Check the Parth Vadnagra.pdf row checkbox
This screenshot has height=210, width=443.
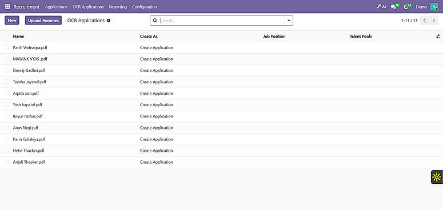coord(7,47)
